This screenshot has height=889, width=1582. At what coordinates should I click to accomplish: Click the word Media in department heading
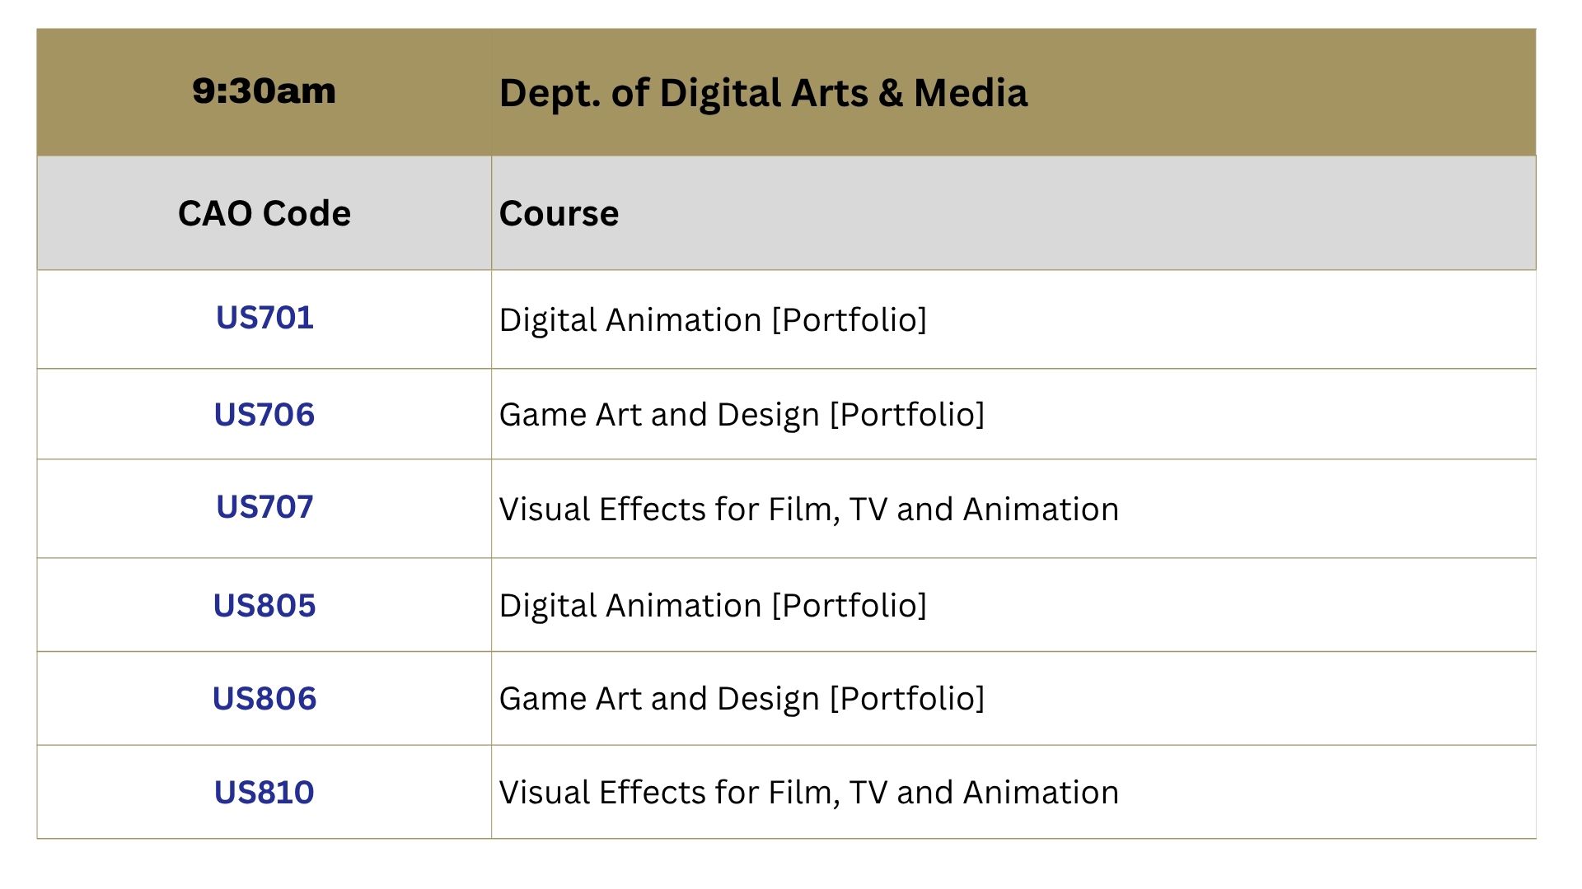point(971,93)
